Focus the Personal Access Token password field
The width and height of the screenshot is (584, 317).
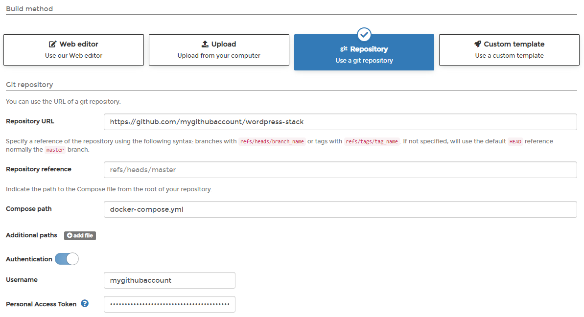click(x=169, y=304)
